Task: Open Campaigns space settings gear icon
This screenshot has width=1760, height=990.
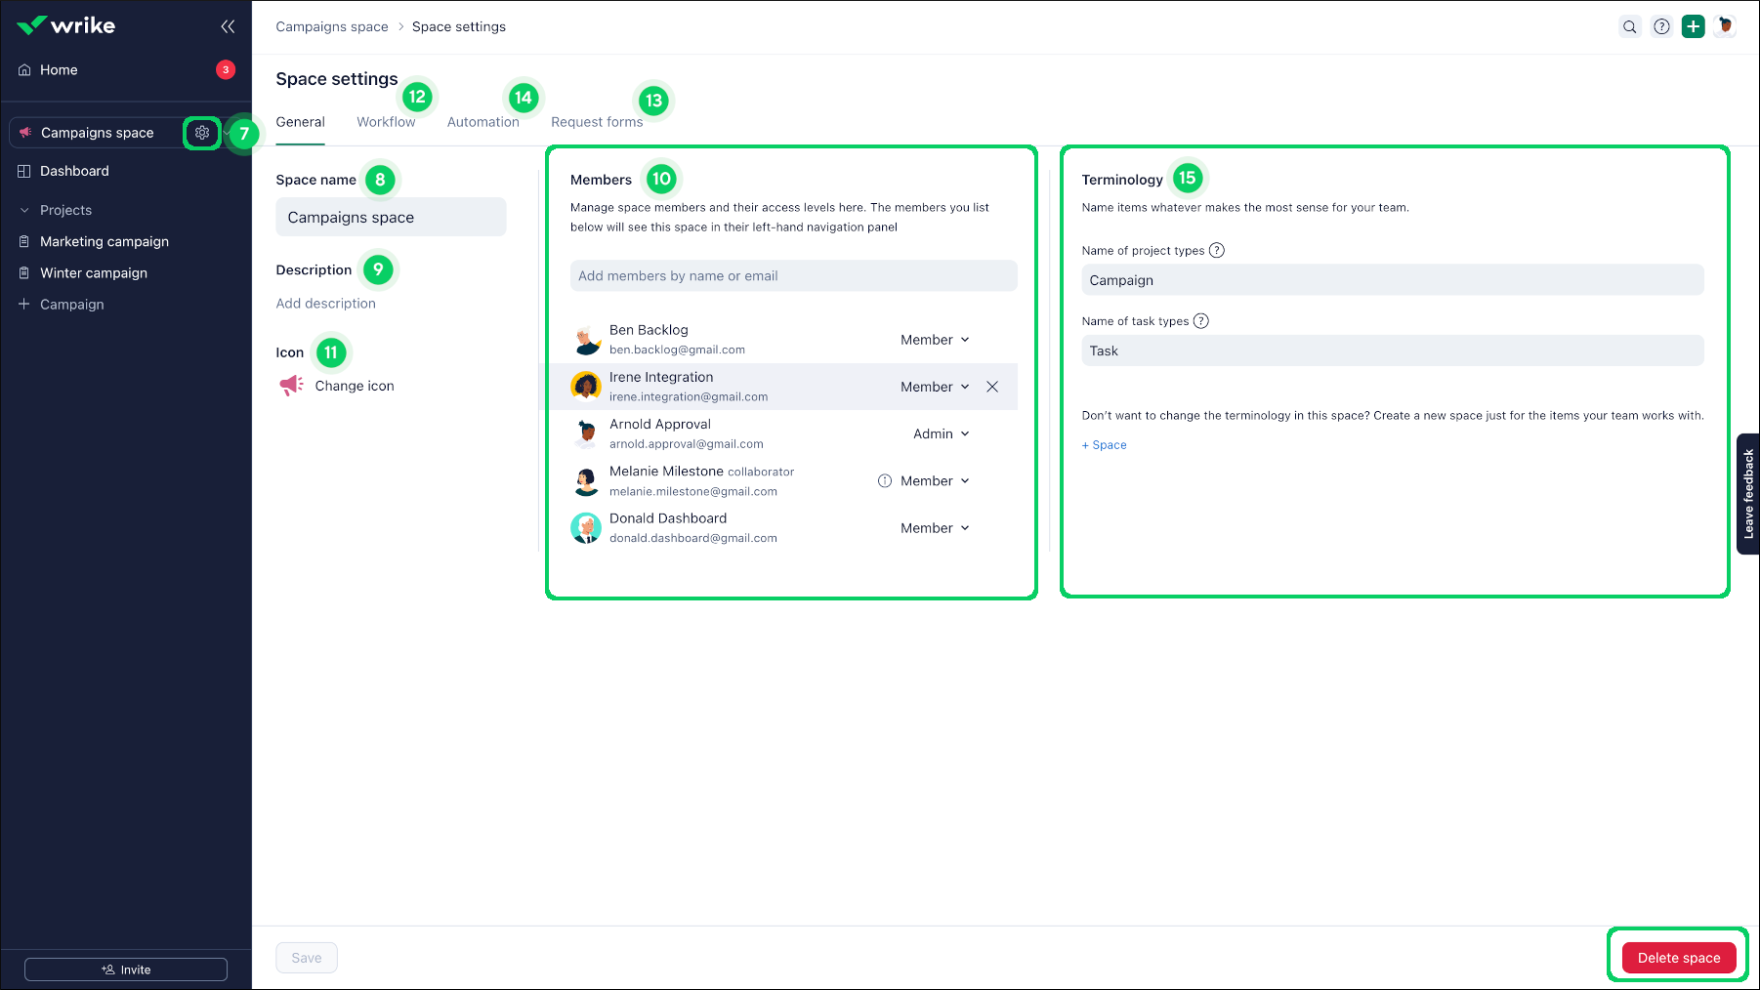Action: point(202,133)
